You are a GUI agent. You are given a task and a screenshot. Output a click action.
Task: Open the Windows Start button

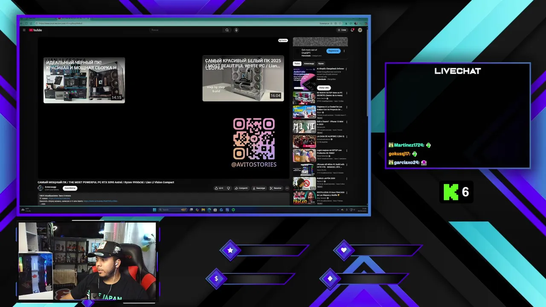[x=154, y=210]
